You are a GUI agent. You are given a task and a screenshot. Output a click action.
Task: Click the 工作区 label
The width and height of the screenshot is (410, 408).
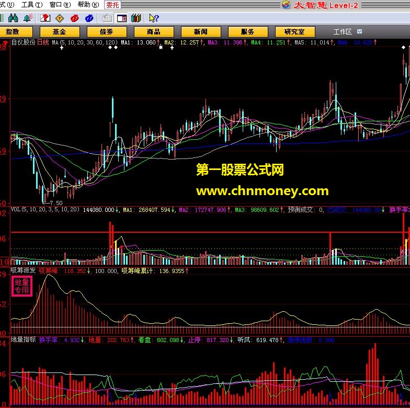click(343, 31)
